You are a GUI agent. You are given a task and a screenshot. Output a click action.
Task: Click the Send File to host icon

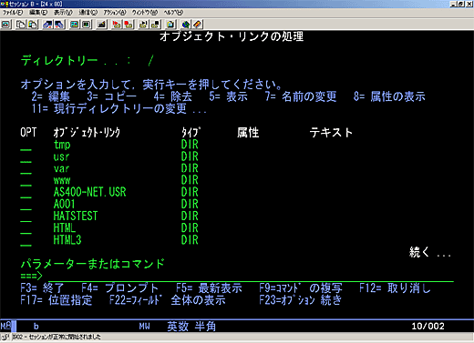tap(47, 25)
